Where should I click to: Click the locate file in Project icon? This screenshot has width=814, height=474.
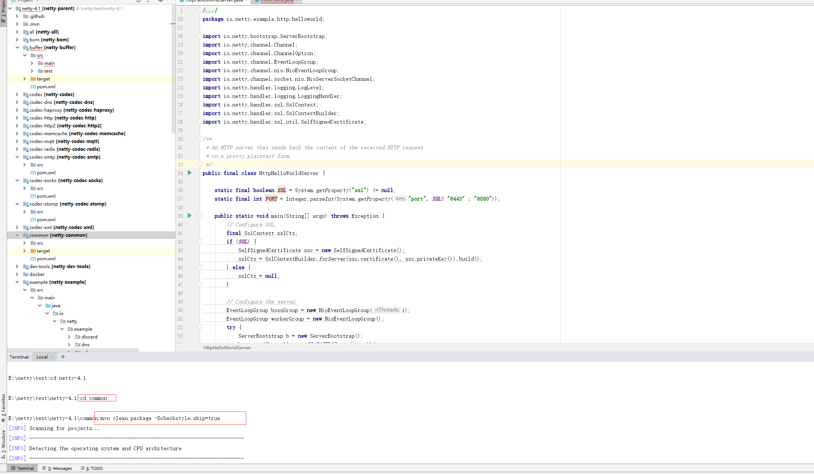pos(138,1)
